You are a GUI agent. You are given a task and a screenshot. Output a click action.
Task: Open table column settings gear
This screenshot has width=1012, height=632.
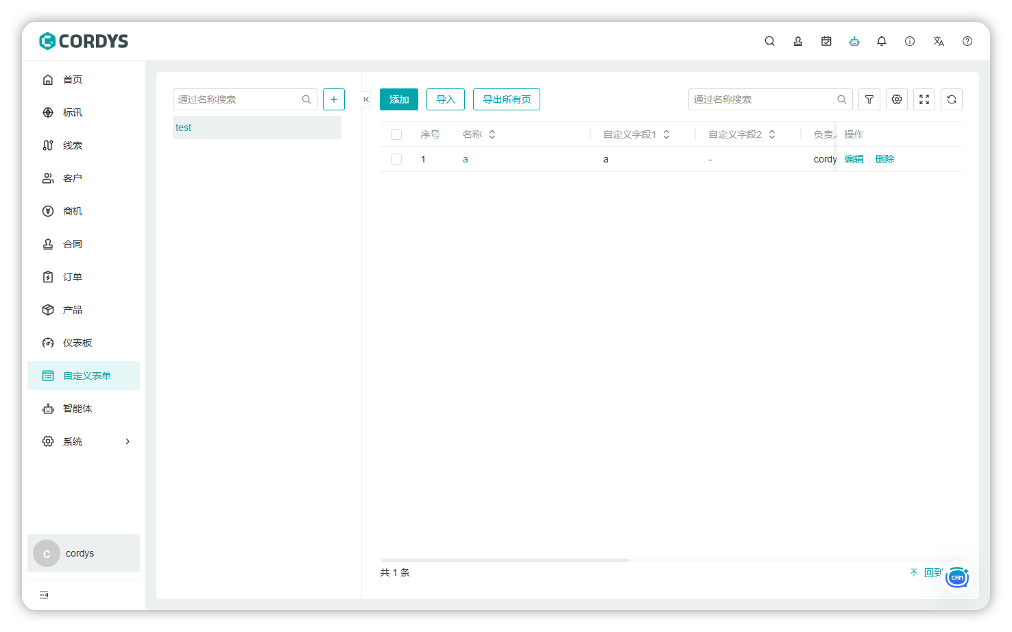(897, 99)
